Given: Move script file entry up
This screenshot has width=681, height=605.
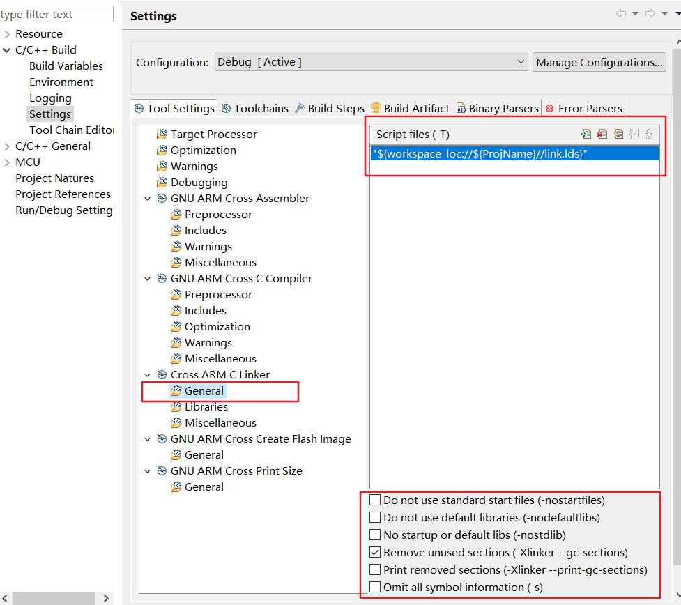Looking at the screenshot, I should (634, 135).
